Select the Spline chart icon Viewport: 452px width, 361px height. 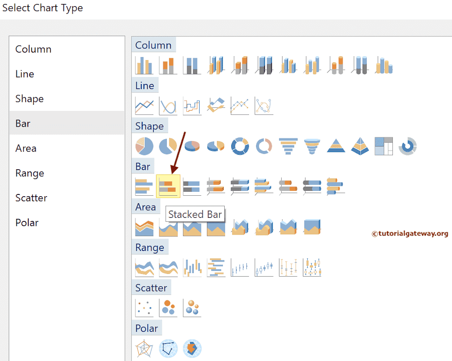168,105
